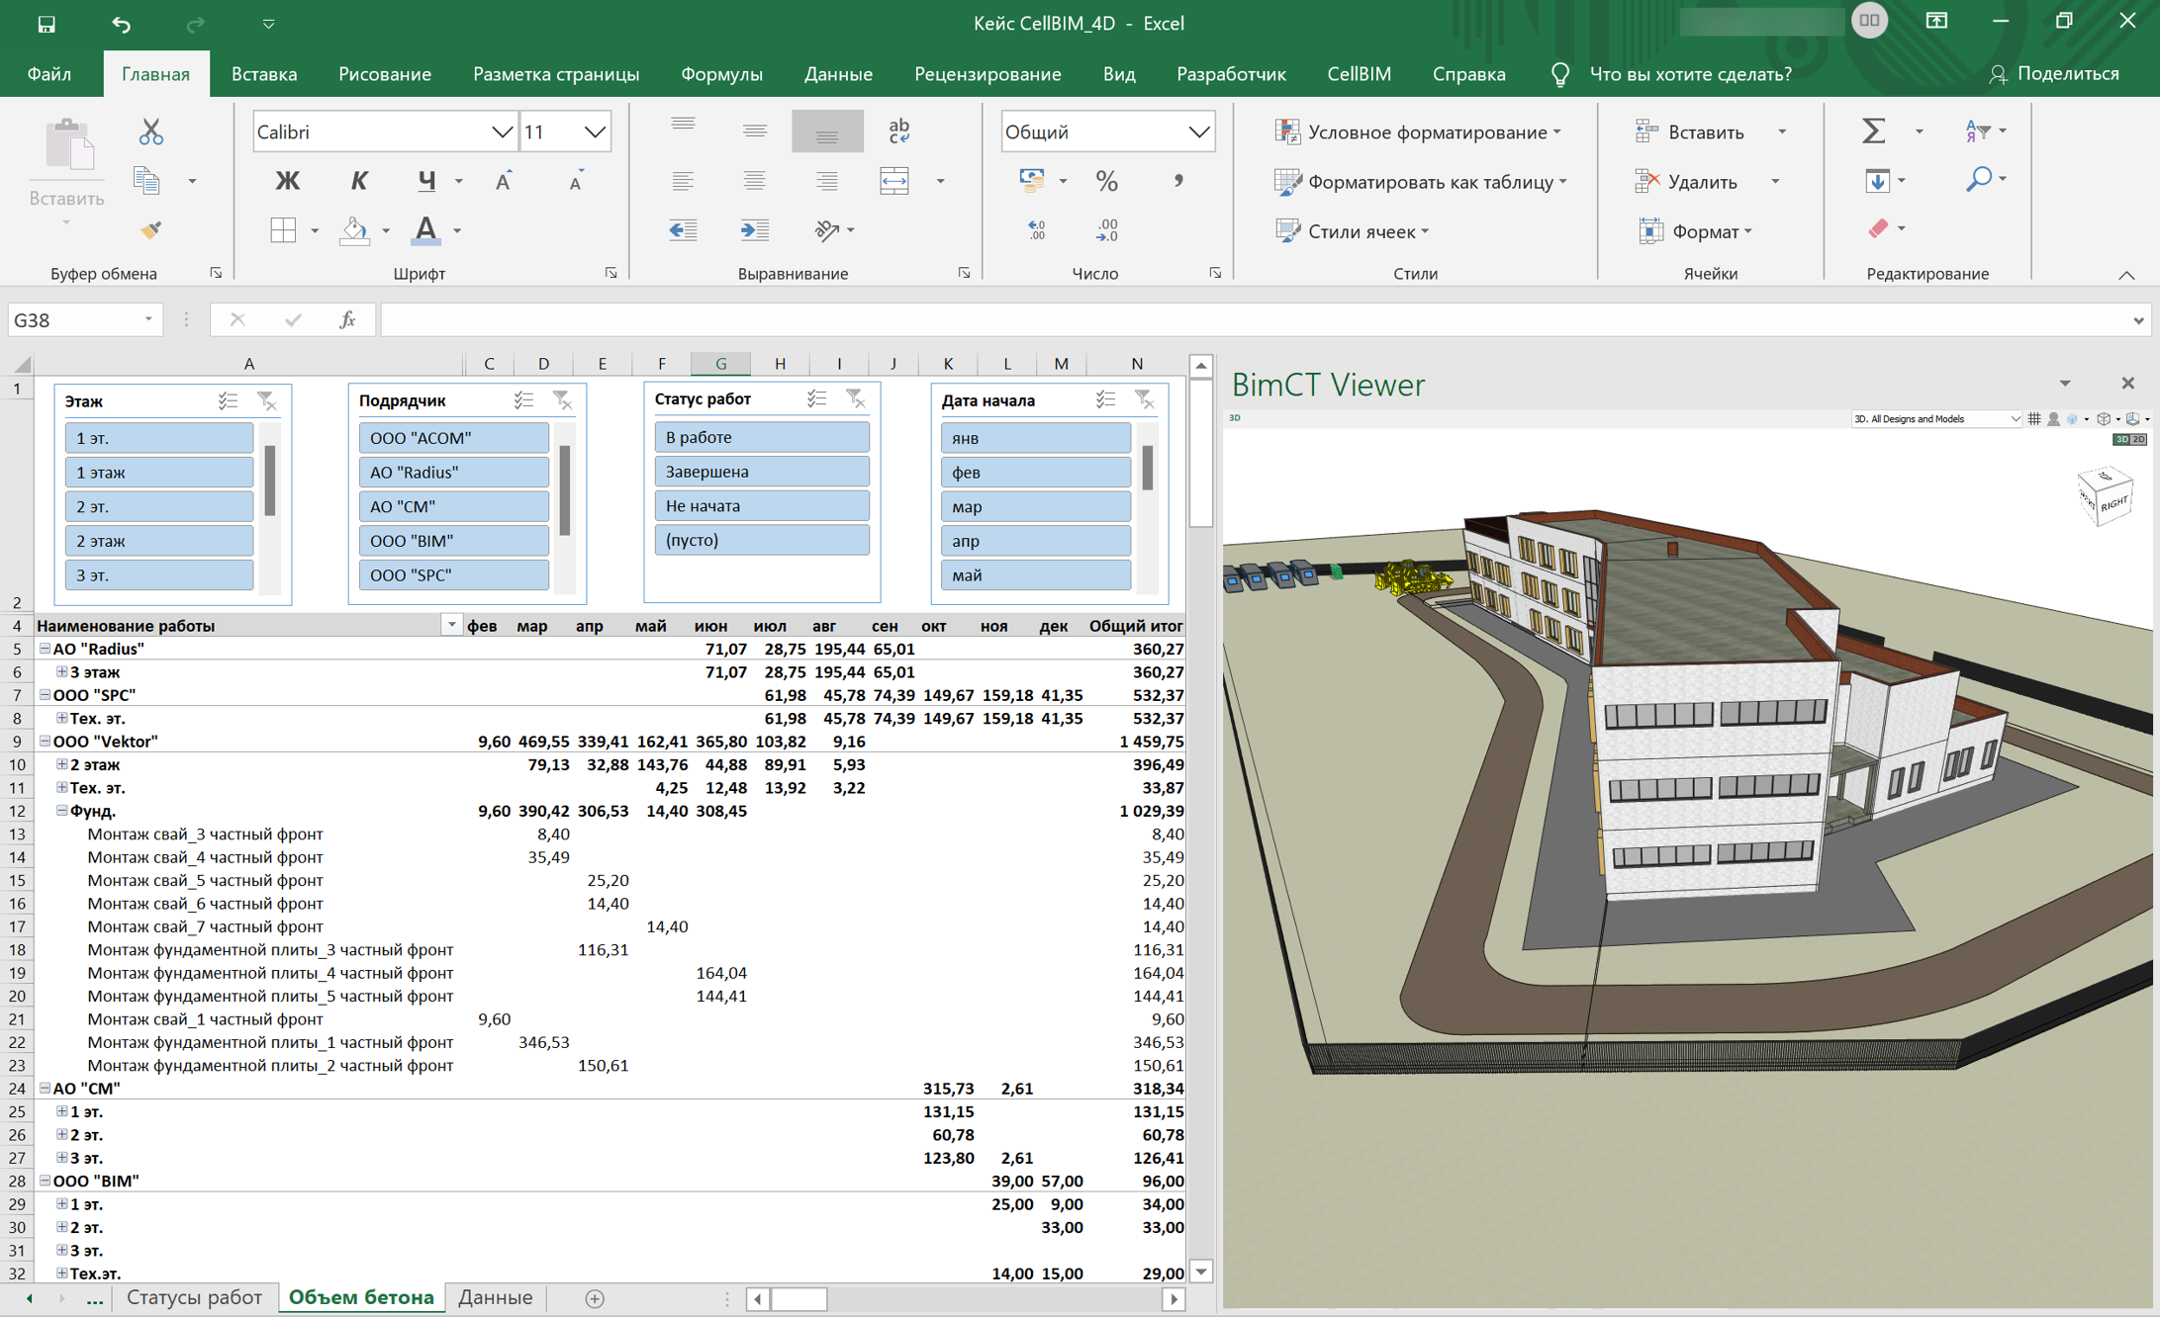Expand the 3 этаж row under Radius
The width and height of the screenshot is (2160, 1317).
(x=61, y=671)
